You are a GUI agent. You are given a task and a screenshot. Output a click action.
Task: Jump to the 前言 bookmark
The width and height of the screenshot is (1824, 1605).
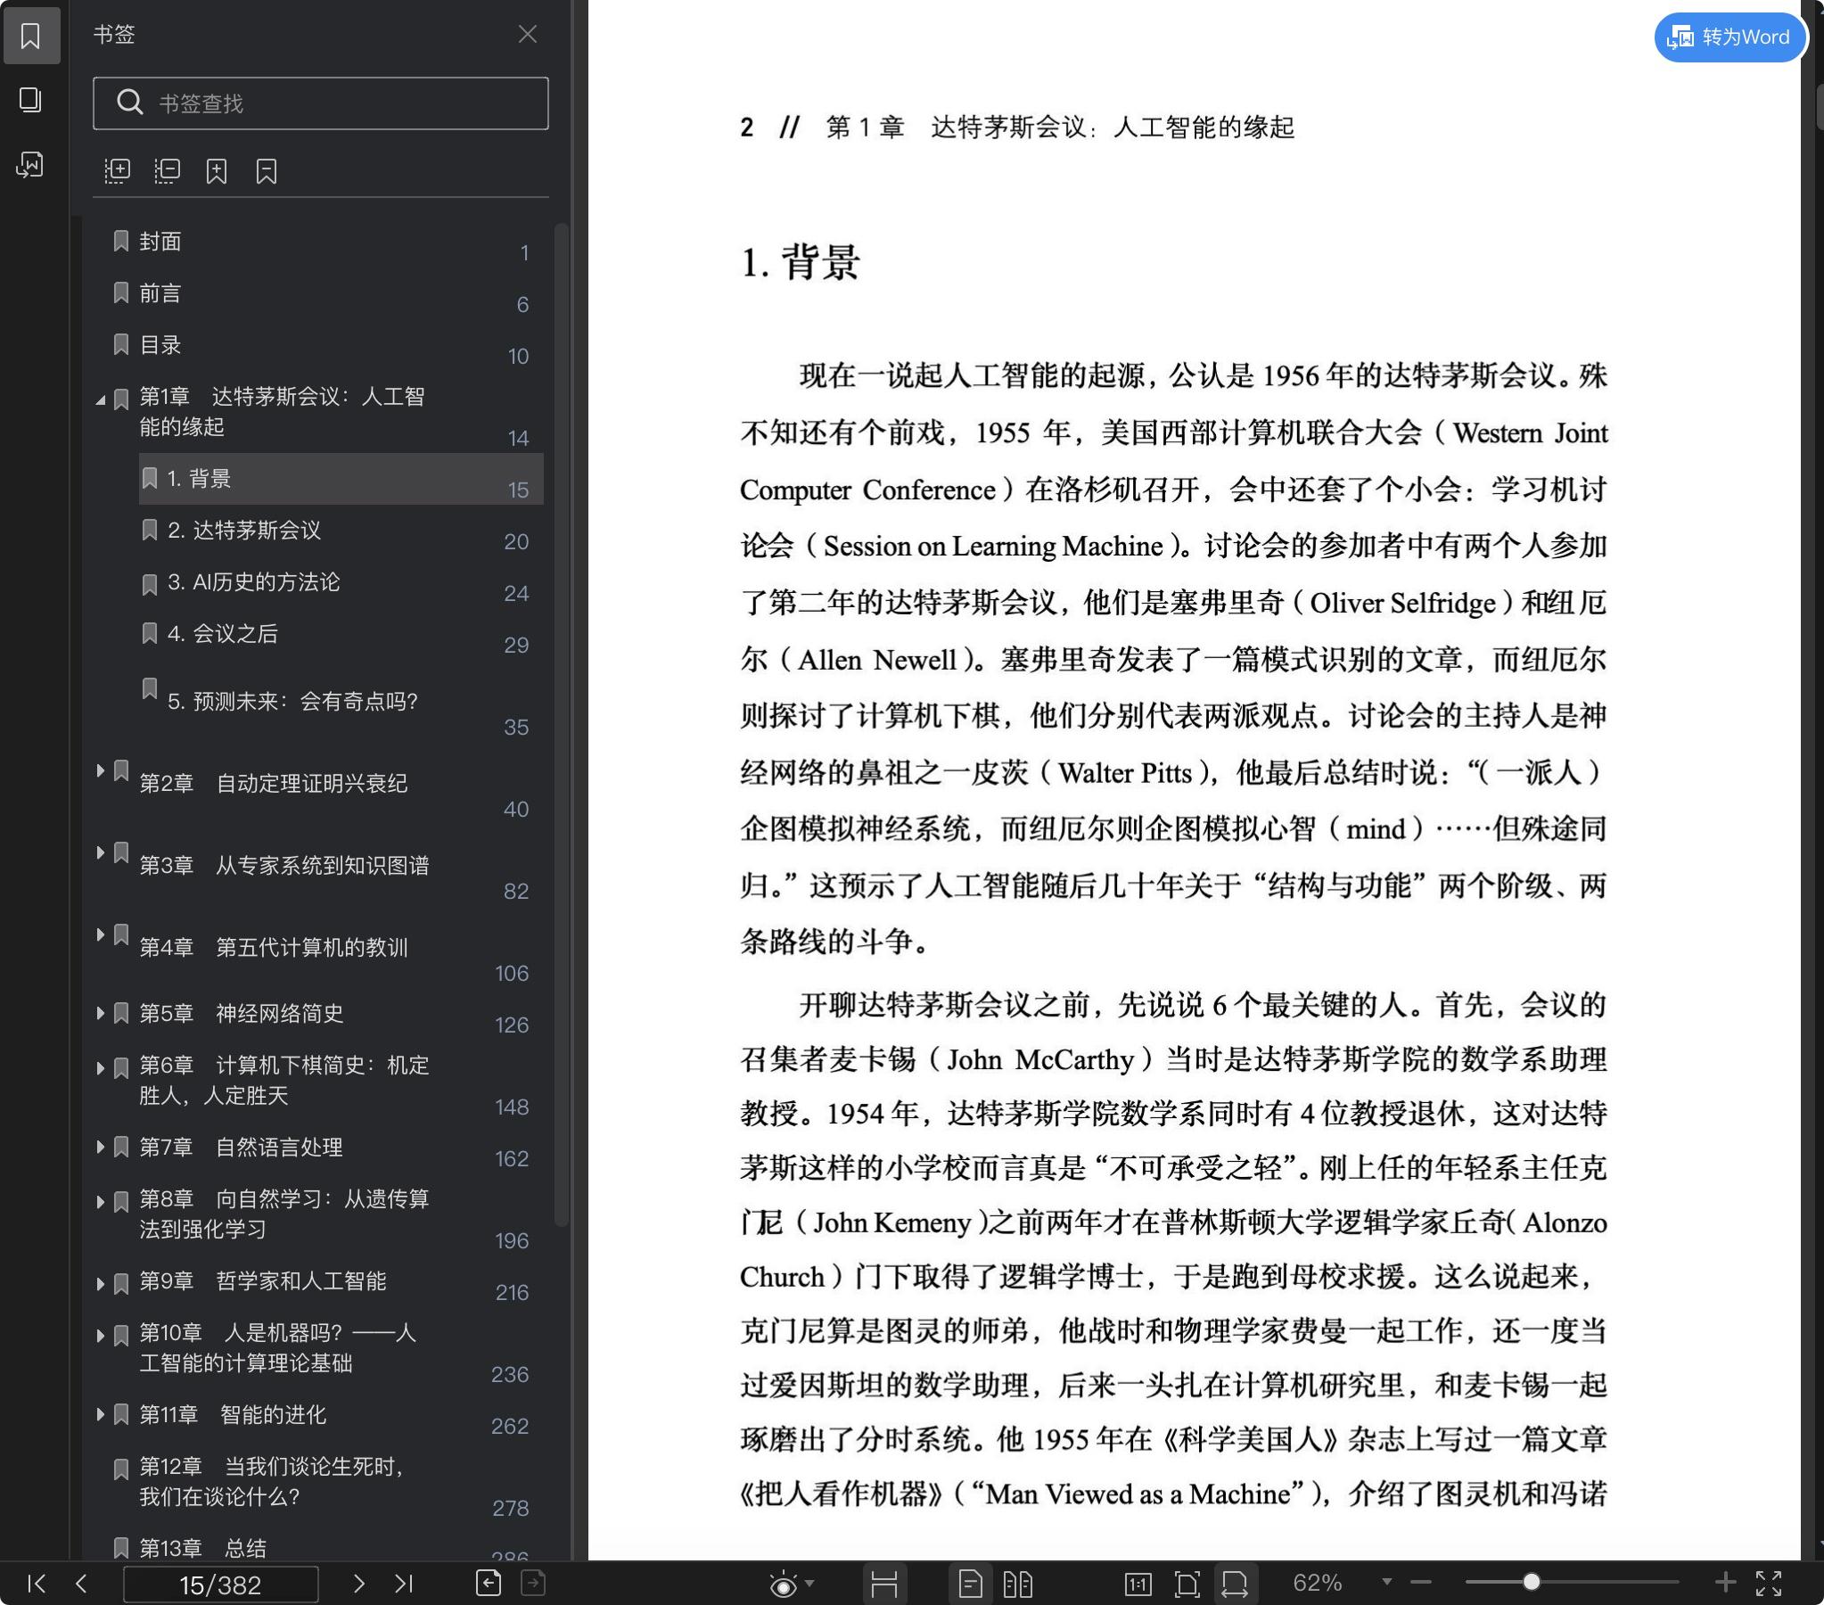click(x=160, y=293)
